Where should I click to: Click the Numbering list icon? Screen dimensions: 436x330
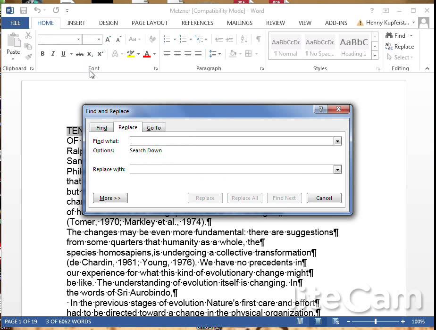coord(183,39)
